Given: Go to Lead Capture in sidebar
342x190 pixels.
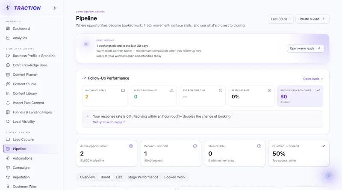Looking at the screenshot, I should (31, 140).
